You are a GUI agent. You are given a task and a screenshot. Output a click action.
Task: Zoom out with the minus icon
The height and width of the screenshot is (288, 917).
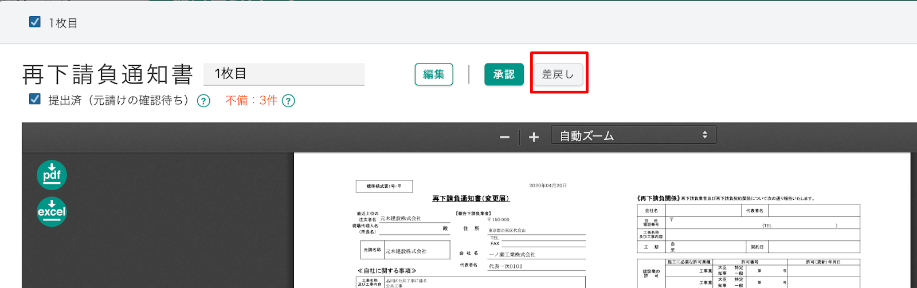click(x=504, y=137)
